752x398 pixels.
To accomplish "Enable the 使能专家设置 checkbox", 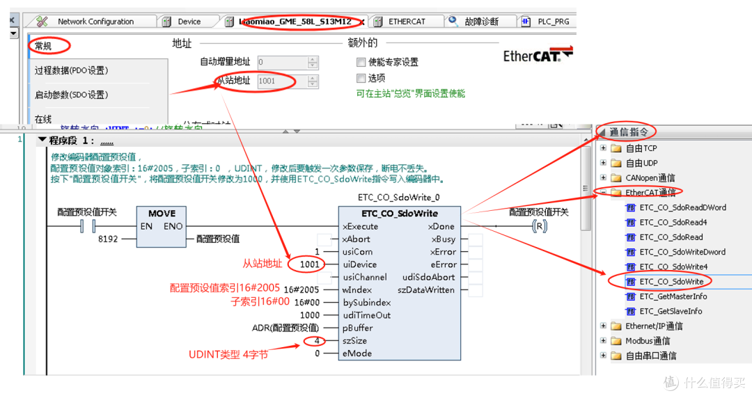I will [x=361, y=62].
